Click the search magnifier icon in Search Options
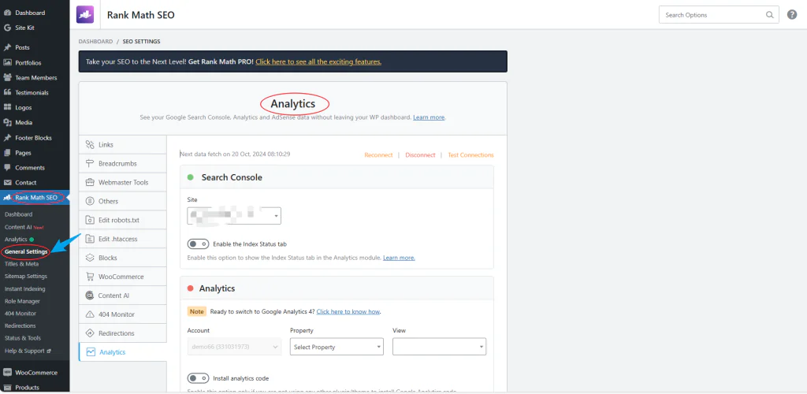Screen dimensions: 807x394 click(770, 15)
